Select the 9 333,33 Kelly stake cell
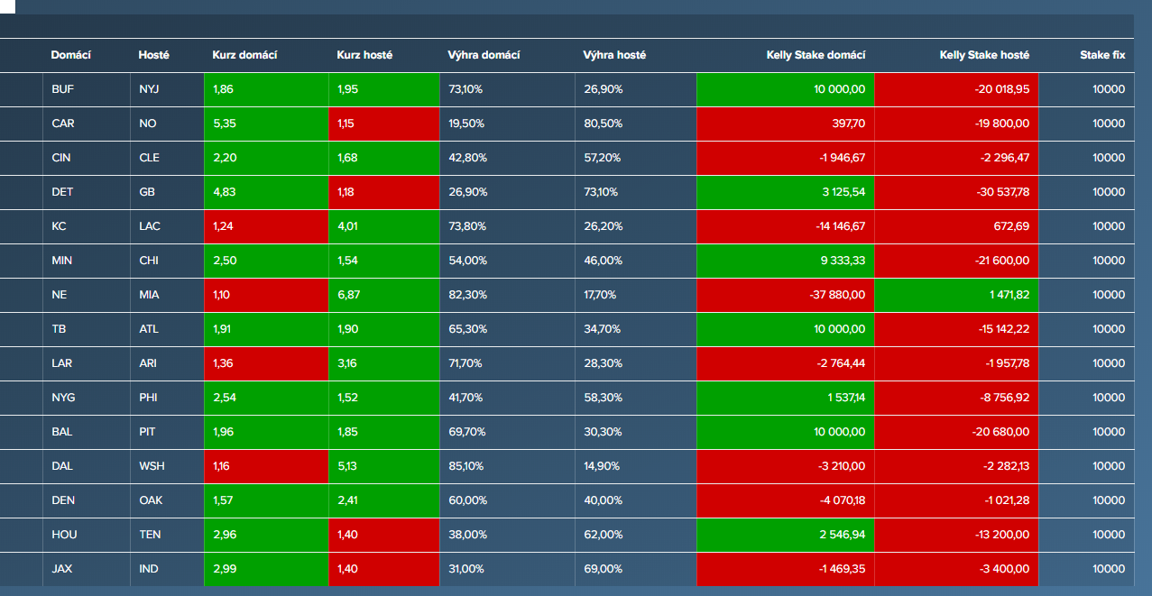1152x596 pixels. click(x=786, y=261)
